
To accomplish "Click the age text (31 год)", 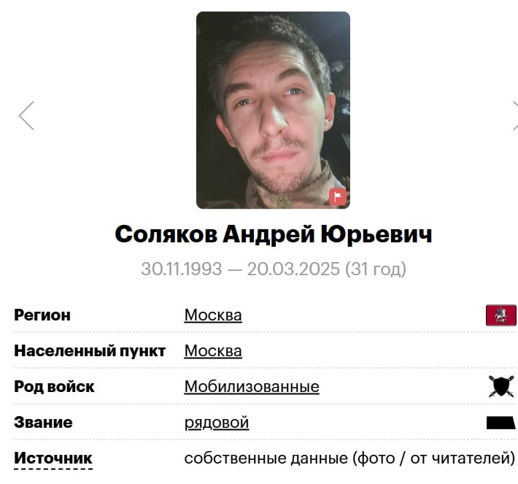I will [376, 269].
